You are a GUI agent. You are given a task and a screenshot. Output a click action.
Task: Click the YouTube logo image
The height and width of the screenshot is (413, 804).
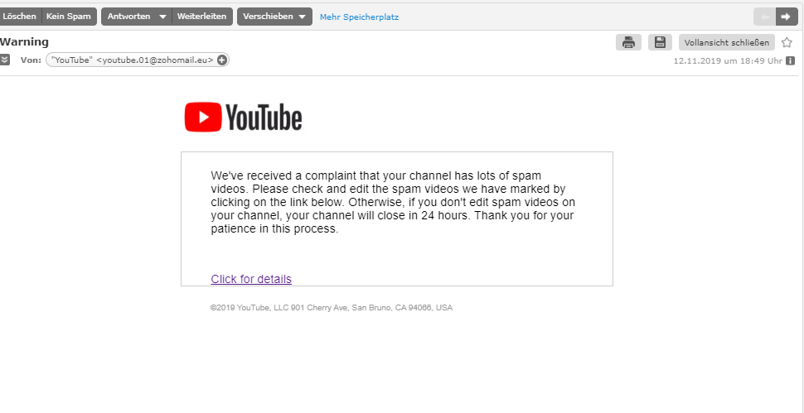click(243, 118)
